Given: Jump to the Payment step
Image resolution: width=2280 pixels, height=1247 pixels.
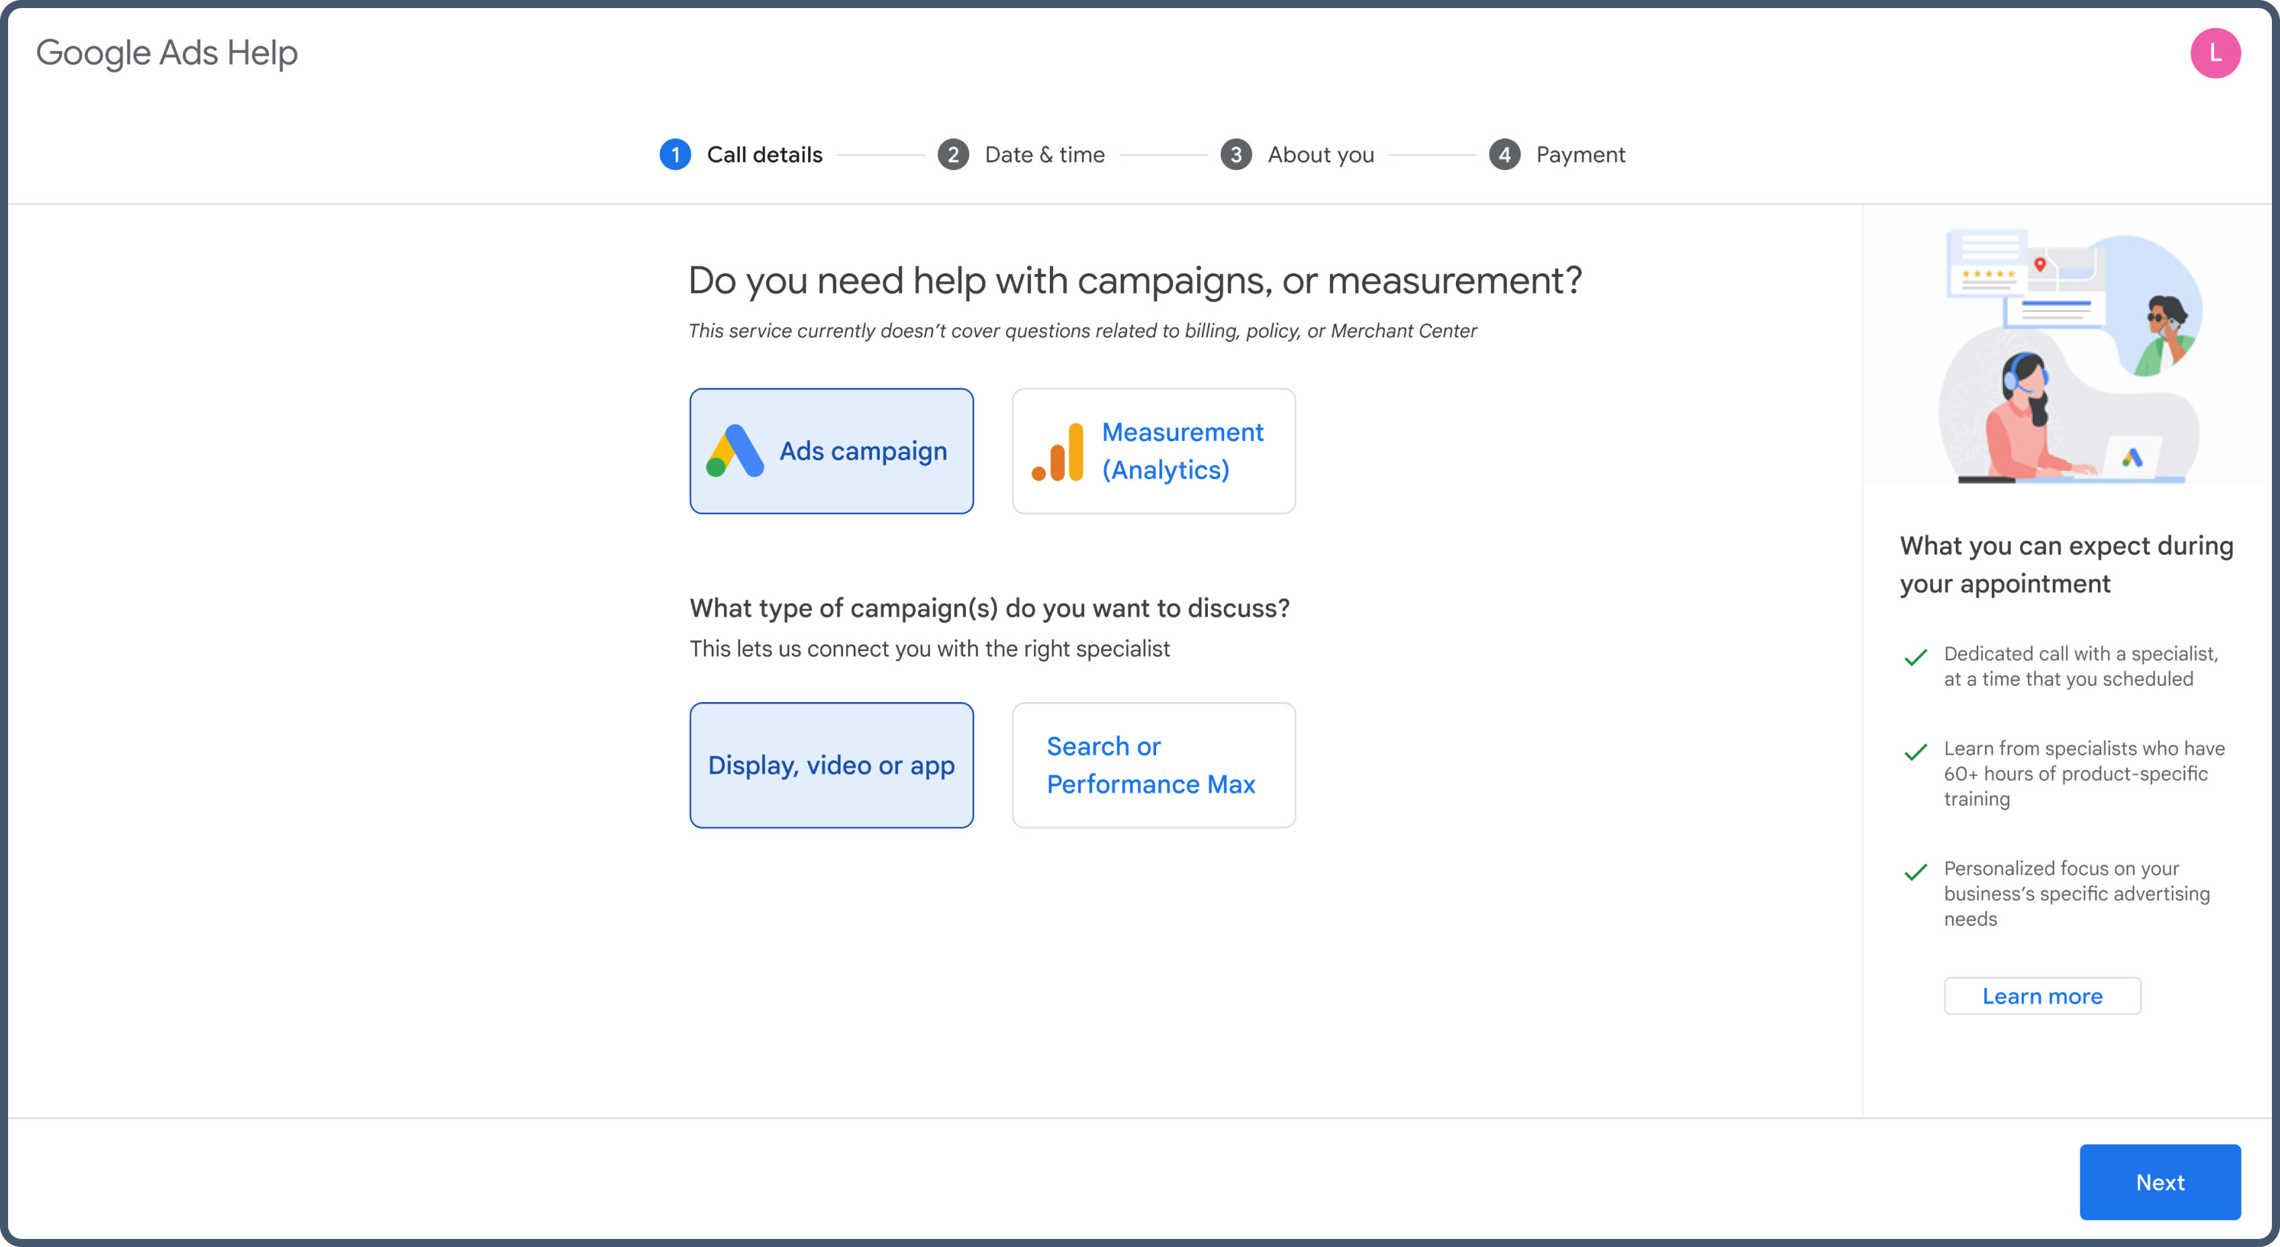Looking at the screenshot, I should pyautogui.click(x=1580, y=155).
